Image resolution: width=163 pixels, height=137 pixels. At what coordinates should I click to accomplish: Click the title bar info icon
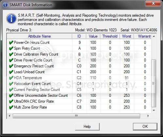5,5
